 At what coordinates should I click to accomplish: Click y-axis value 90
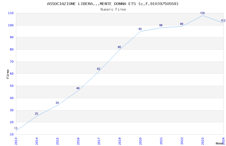pyautogui.click(x=12, y=37)
